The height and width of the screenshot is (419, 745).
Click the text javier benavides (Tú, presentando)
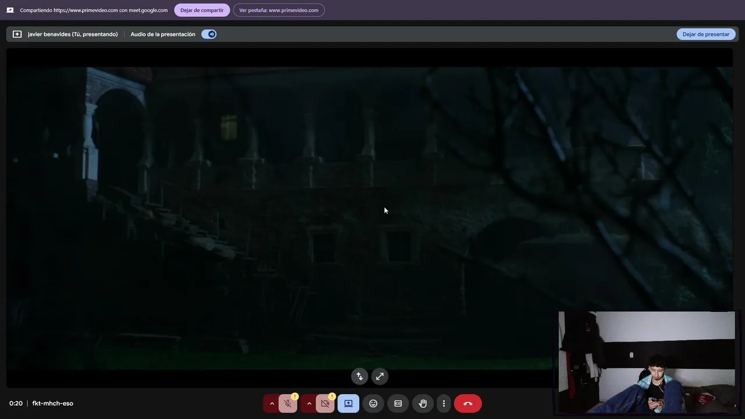[x=73, y=34]
